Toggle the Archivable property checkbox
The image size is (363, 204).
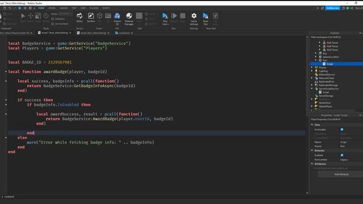click(342, 130)
